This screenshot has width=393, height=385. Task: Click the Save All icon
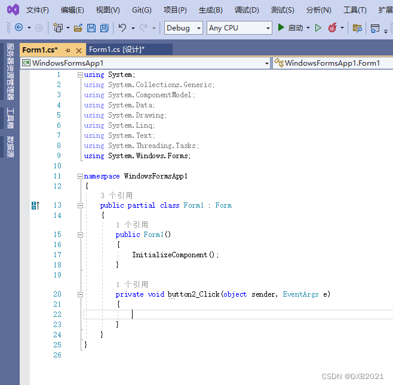105,28
